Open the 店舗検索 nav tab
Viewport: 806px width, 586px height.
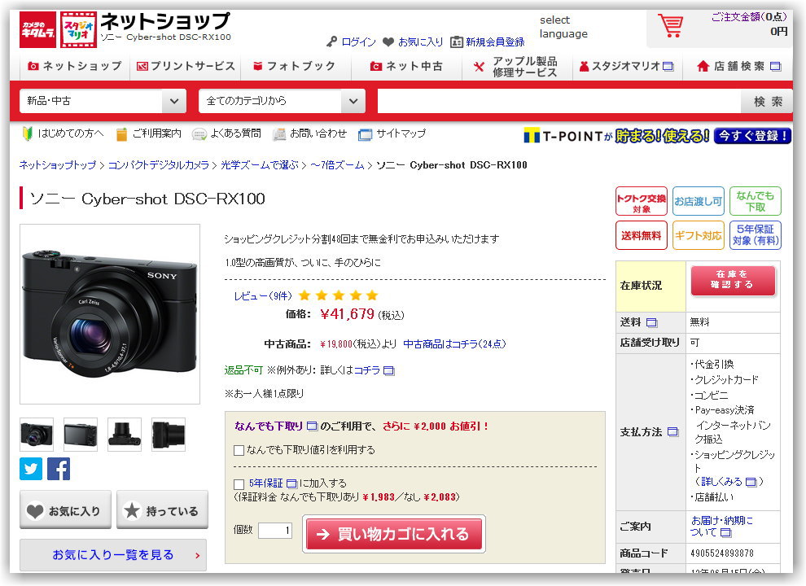[738, 66]
